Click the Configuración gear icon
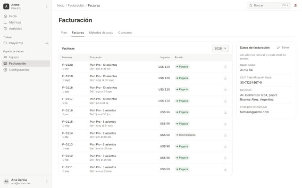Viewport: 302px width, 188px height. click(x=5, y=70)
